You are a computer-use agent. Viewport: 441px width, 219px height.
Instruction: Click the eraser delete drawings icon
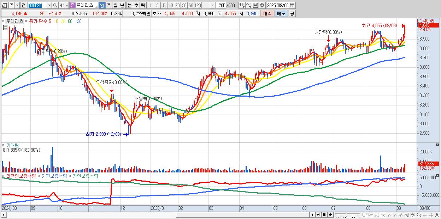[407, 215]
